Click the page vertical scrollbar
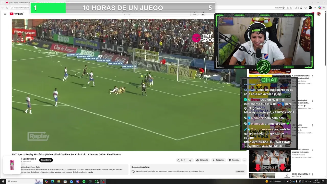 pos(325,38)
